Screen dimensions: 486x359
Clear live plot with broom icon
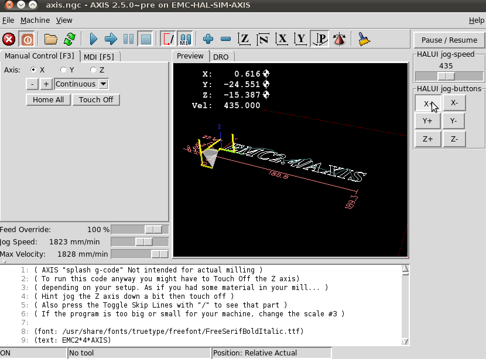point(364,39)
